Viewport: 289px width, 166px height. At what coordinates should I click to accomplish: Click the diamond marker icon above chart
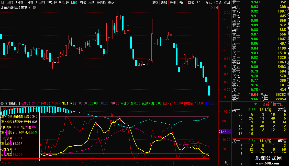tap(211, 8)
